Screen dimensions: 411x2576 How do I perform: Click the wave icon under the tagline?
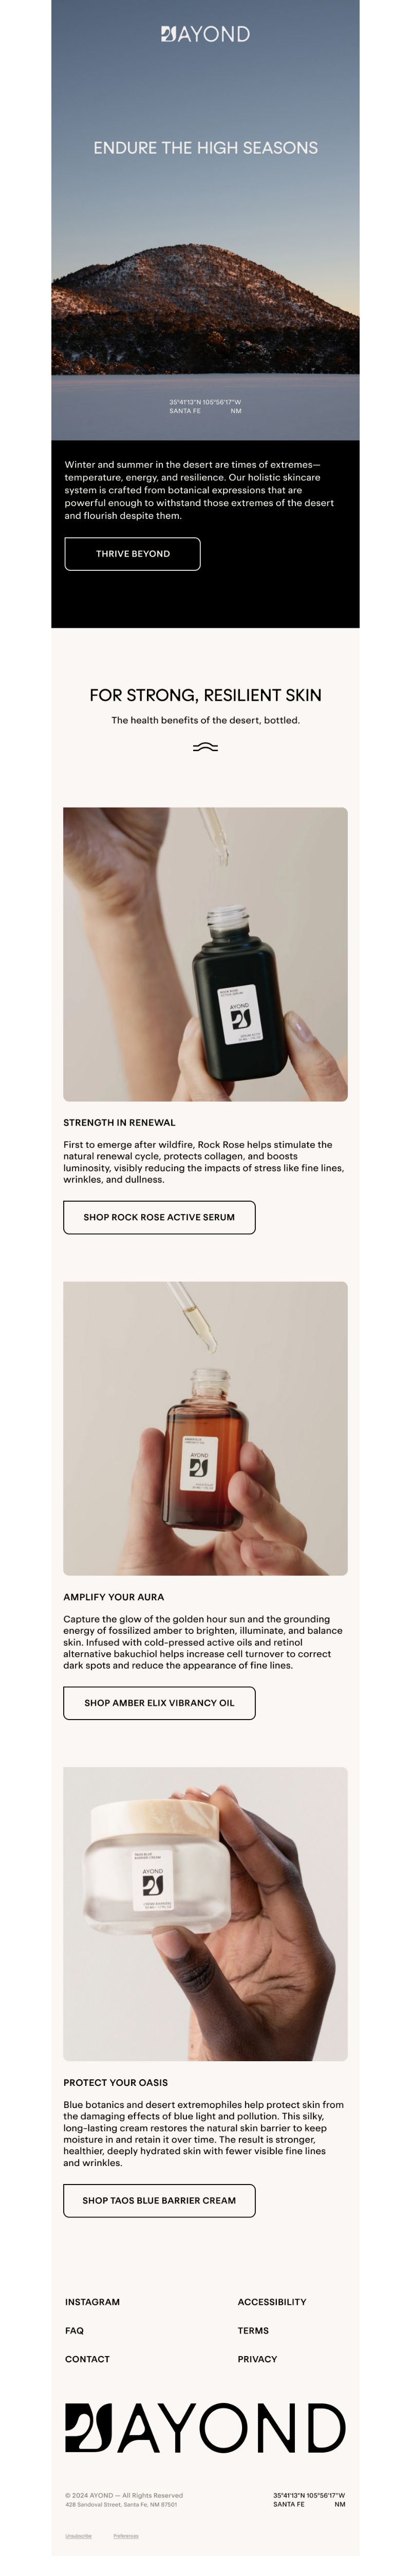205,747
